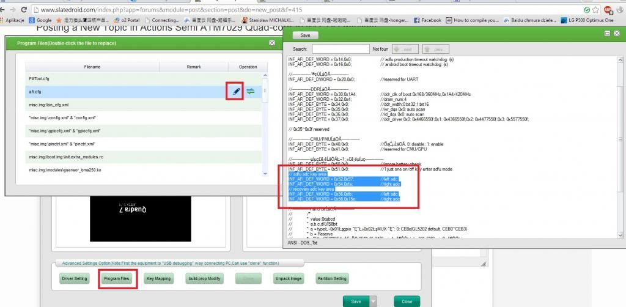Close the Program Files dialog with X
The height and width of the screenshot is (307, 626).
(272, 43)
